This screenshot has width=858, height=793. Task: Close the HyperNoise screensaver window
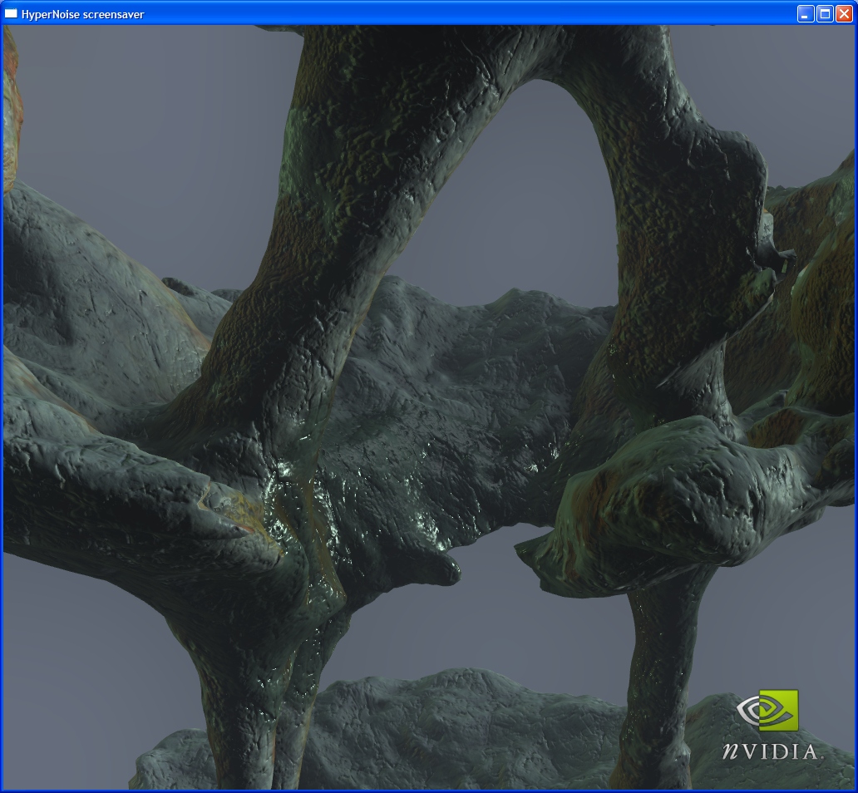[x=844, y=13]
